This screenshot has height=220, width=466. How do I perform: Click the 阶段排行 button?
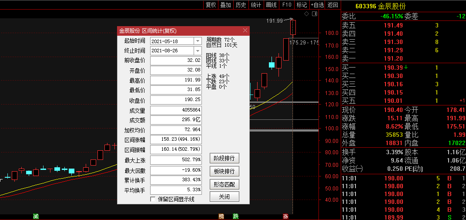[x=225, y=159]
